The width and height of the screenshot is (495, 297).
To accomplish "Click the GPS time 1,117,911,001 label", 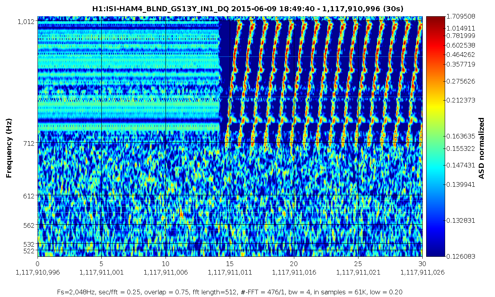I will [x=101, y=272].
